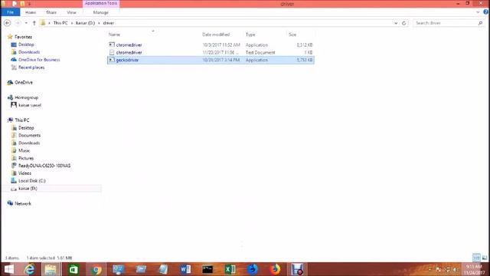Click the chromedriver text document icon
The image size is (490, 276).
112,52
